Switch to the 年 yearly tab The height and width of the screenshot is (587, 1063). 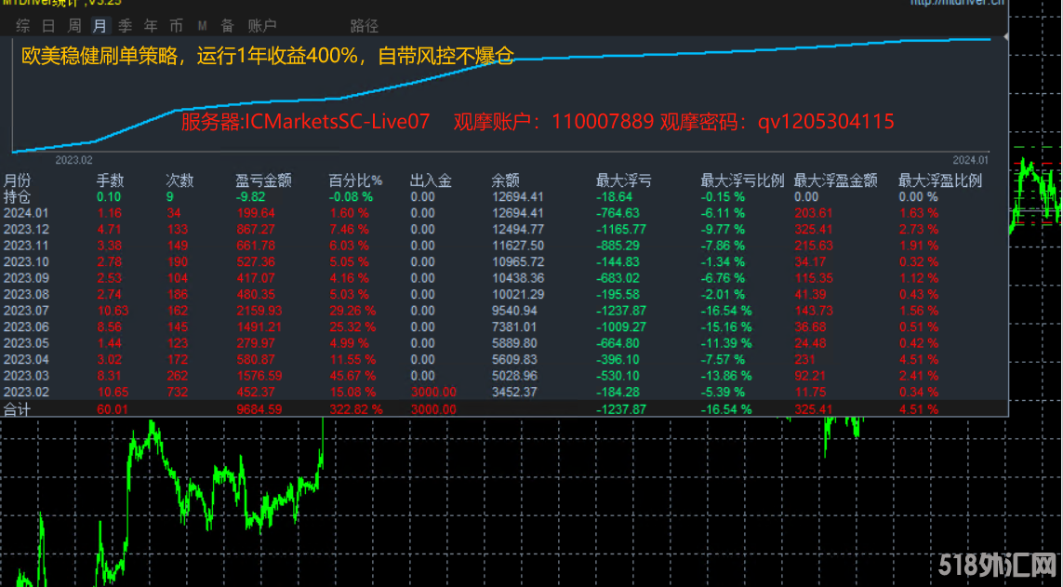(x=151, y=26)
